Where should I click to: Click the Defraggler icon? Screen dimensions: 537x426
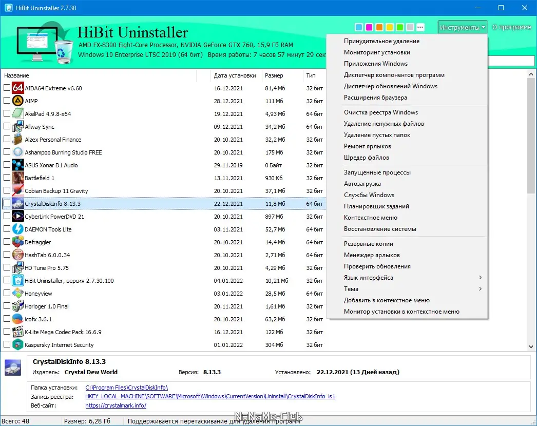pyautogui.click(x=18, y=242)
